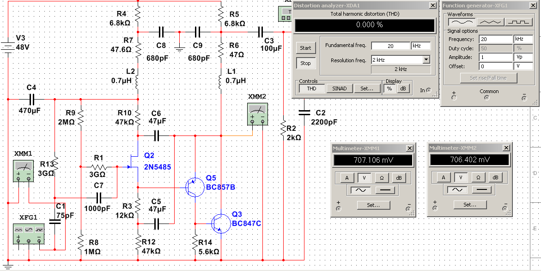Toggle ammeter A mode in Multimeter-XMM1
Screen dimensions: 541x271
click(x=347, y=178)
